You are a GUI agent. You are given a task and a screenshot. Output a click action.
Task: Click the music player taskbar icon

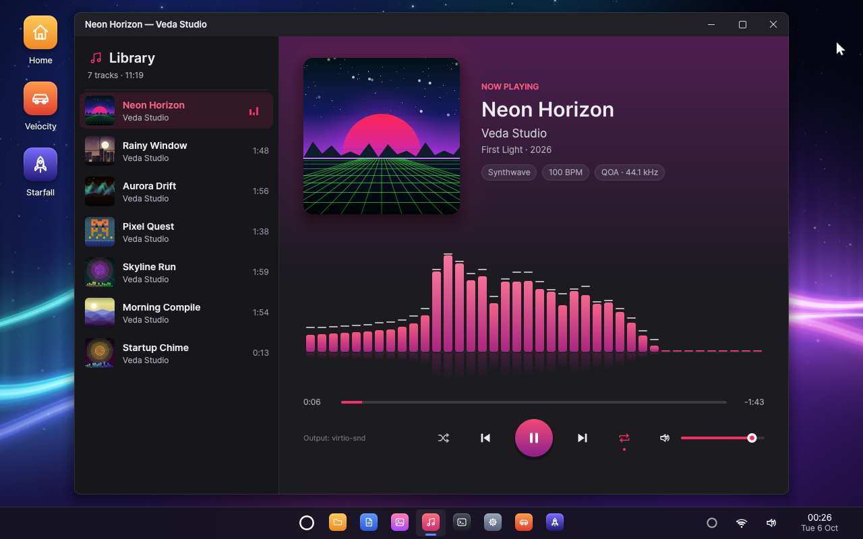click(431, 522)
